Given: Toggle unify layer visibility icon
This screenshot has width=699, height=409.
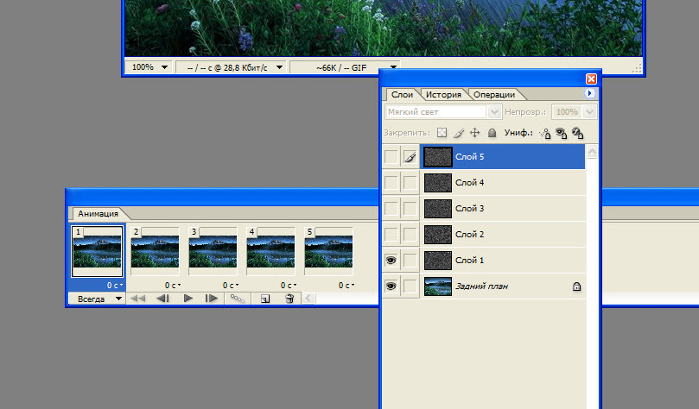Looking at the screenshot, I should point(562,133).
